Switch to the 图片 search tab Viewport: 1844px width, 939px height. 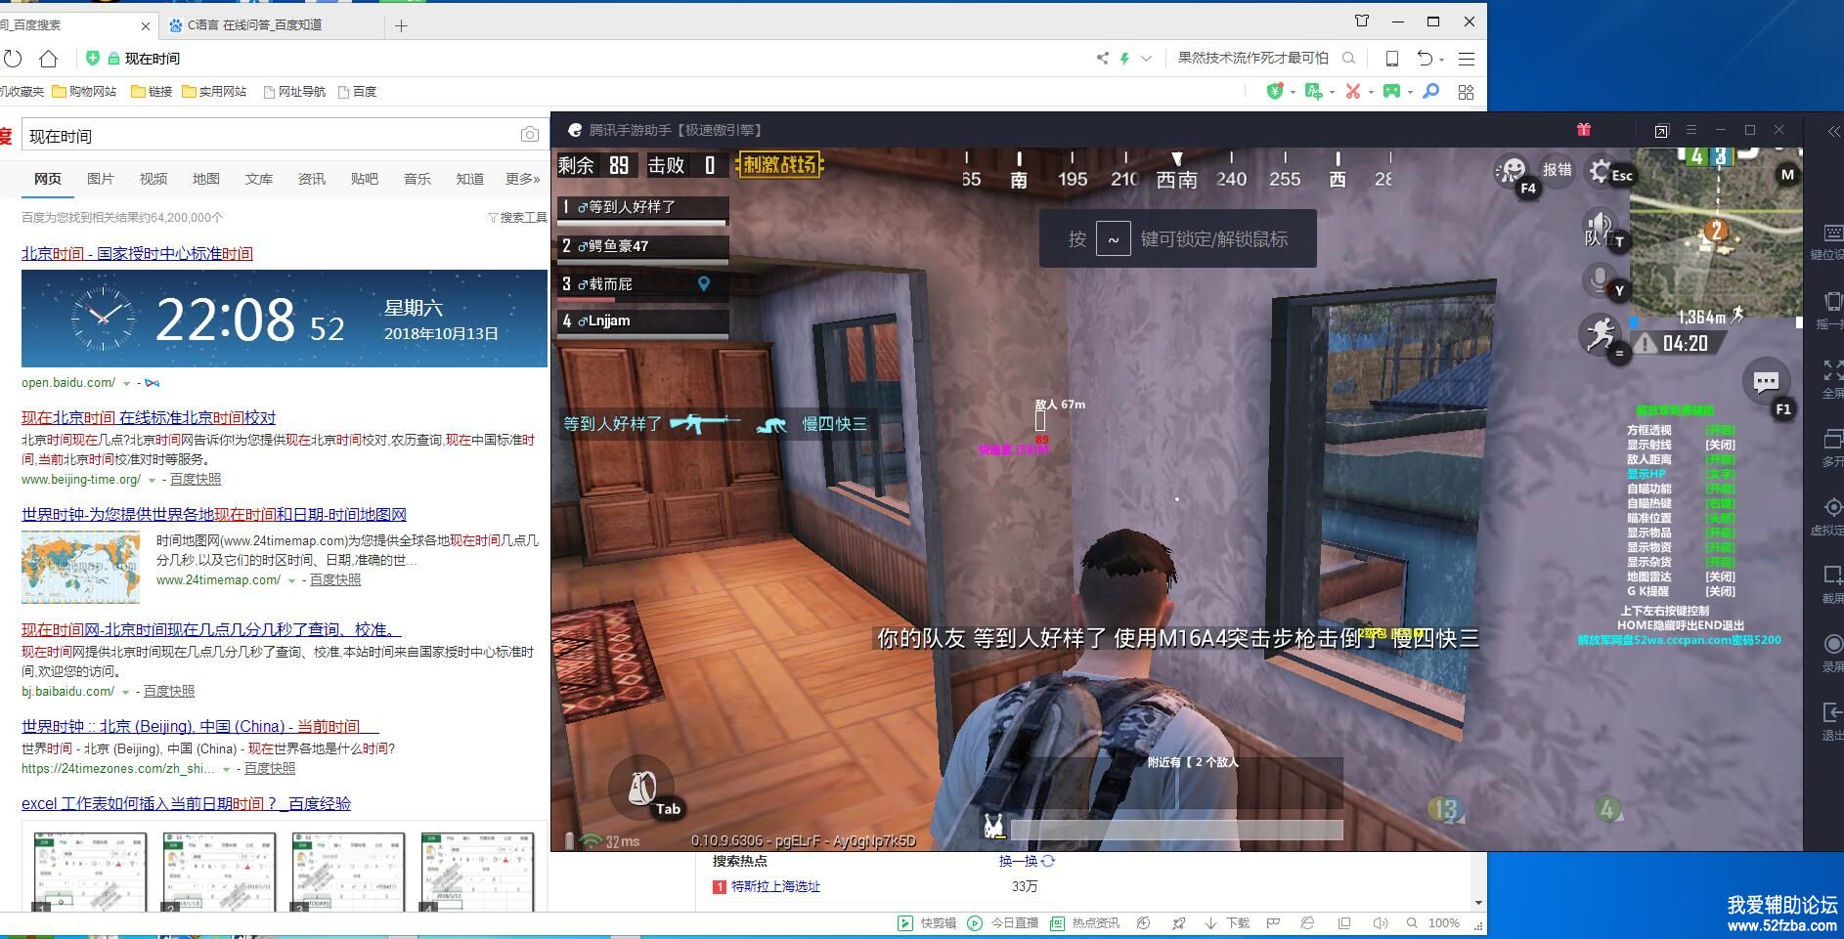100,179
